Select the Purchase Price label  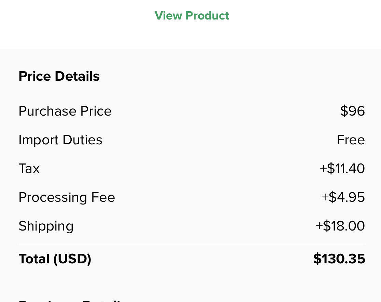click(x=65, y=111)
